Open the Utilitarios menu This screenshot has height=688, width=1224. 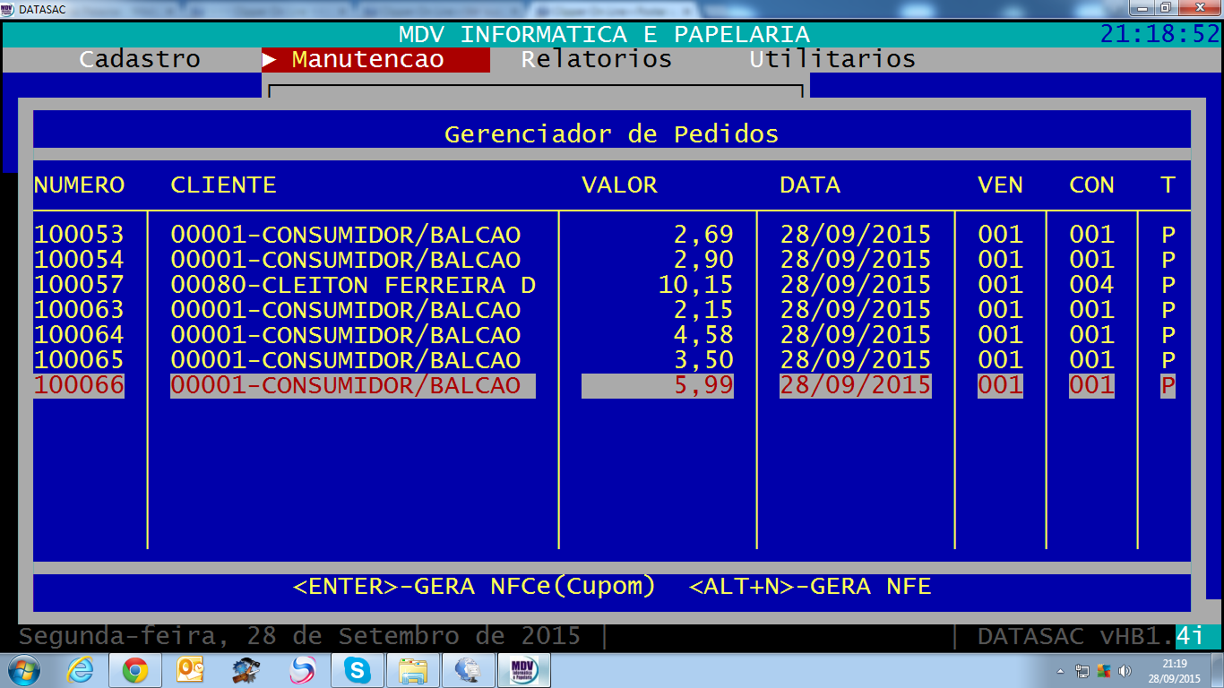coord(832,59)
